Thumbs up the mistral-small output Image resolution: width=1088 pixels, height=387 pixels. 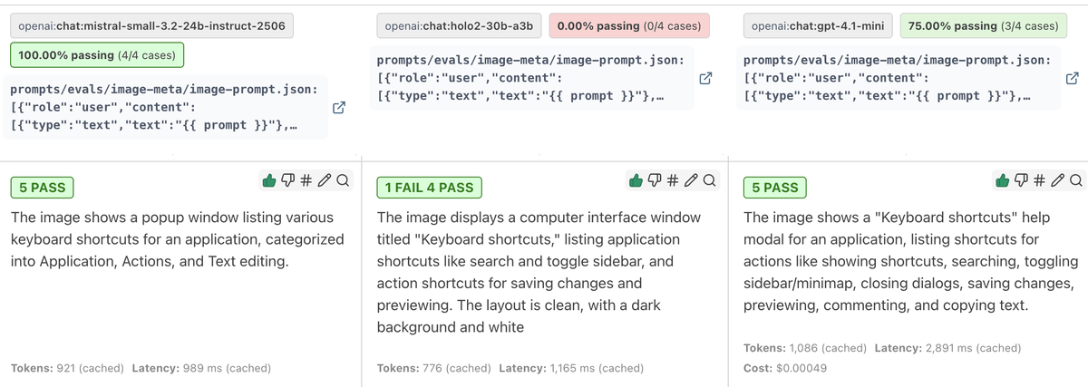(268, 180)
